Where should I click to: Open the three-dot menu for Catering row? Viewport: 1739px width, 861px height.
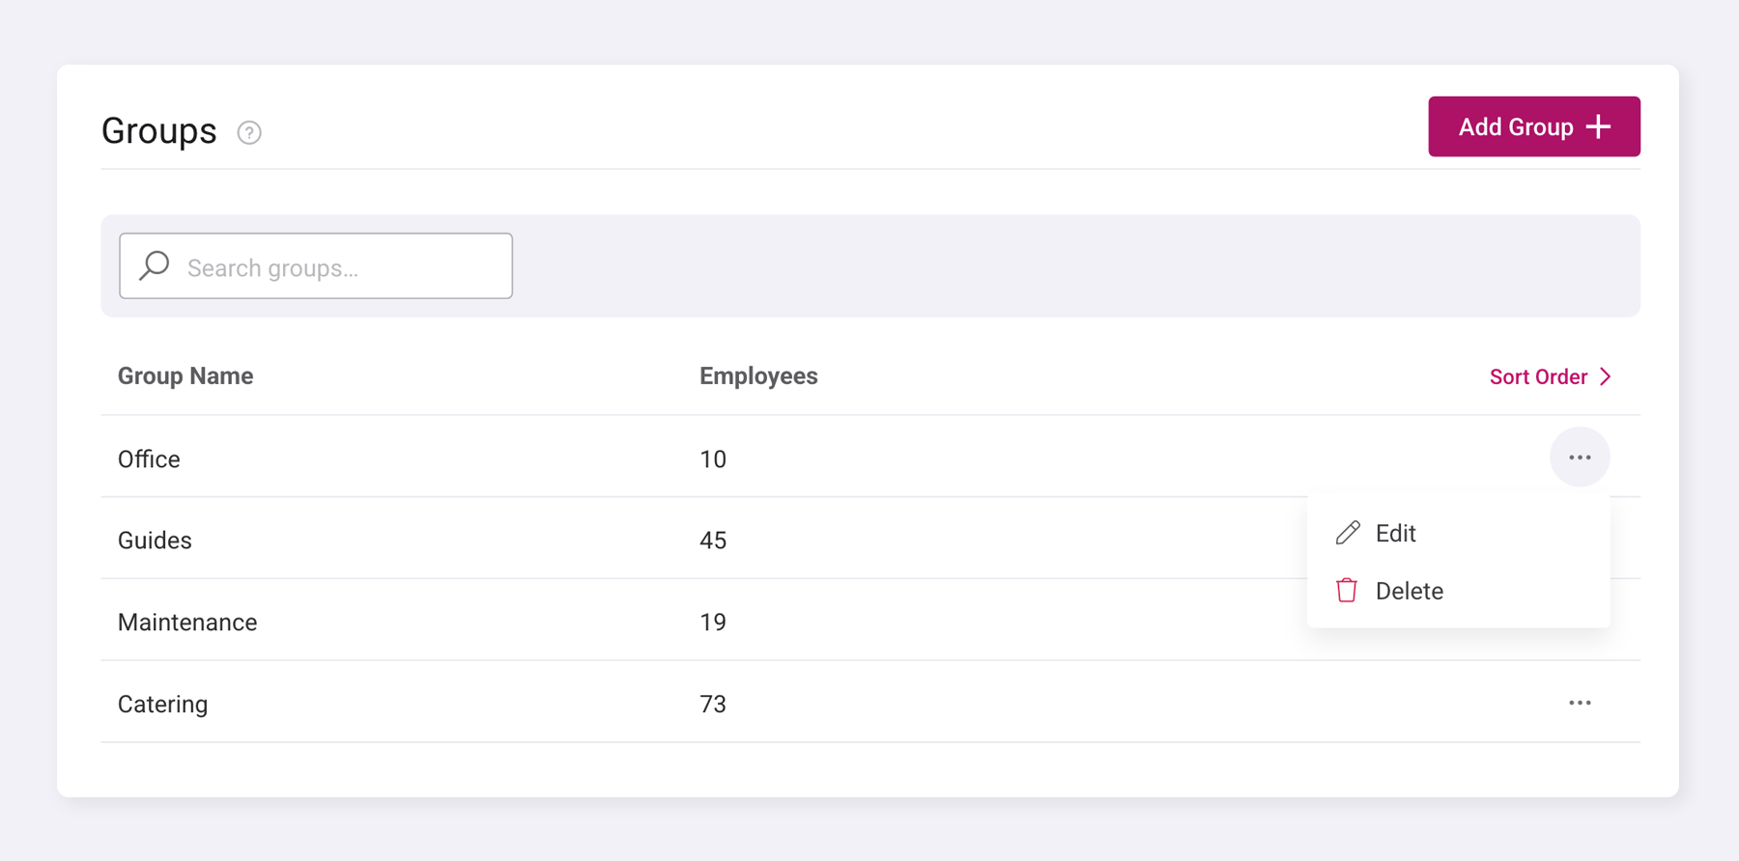(1580, 703)
